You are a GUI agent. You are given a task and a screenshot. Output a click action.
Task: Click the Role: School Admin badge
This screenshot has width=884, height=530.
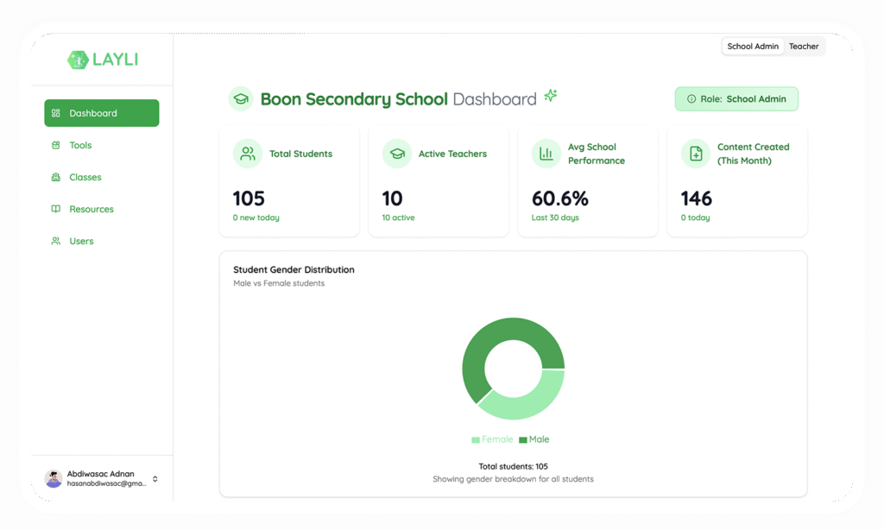point(736,99)
